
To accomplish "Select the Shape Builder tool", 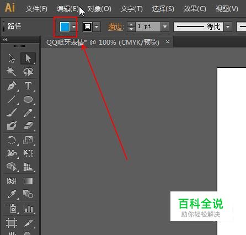I will (x=12, y=167).
